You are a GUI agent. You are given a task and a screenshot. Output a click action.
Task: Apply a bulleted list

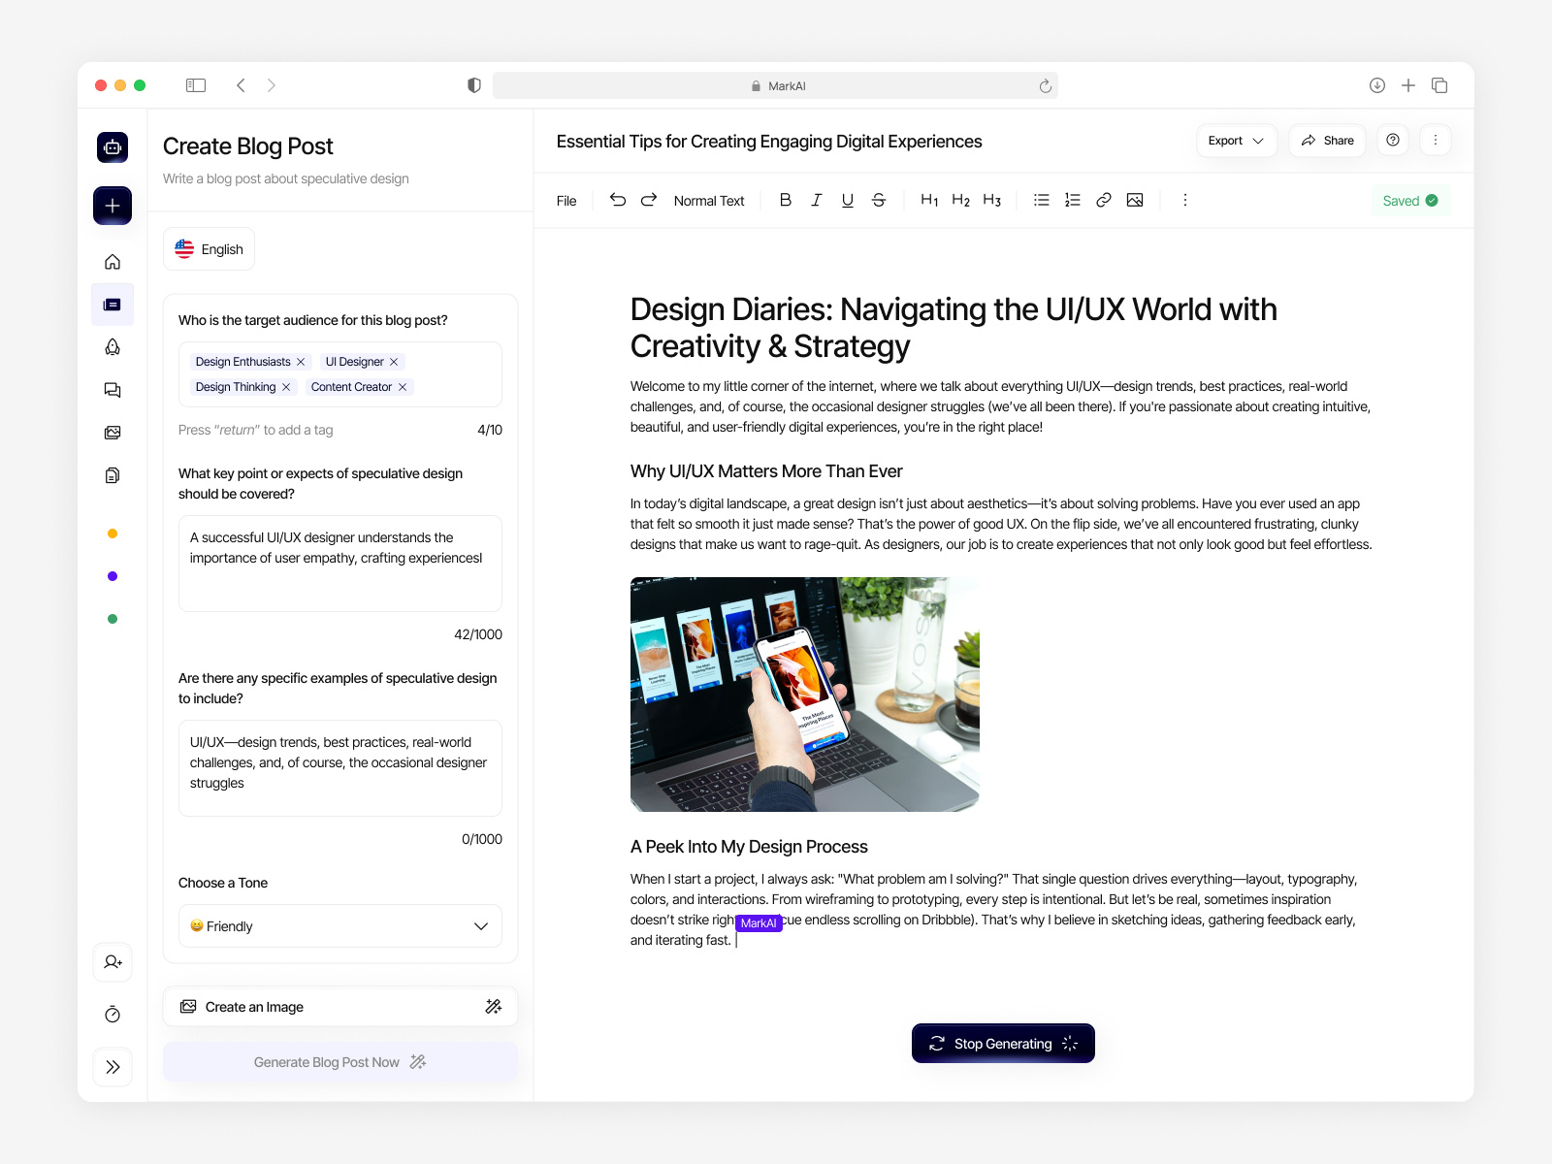pyautogui.click(x=1042, y=200)
